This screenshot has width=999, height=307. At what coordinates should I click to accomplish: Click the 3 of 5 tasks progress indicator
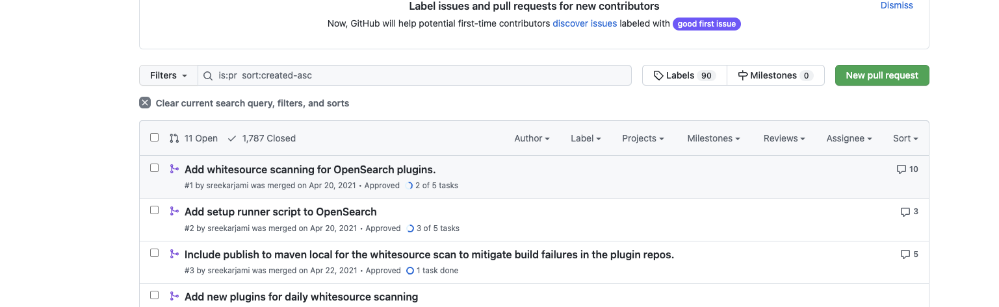point(433,228)
